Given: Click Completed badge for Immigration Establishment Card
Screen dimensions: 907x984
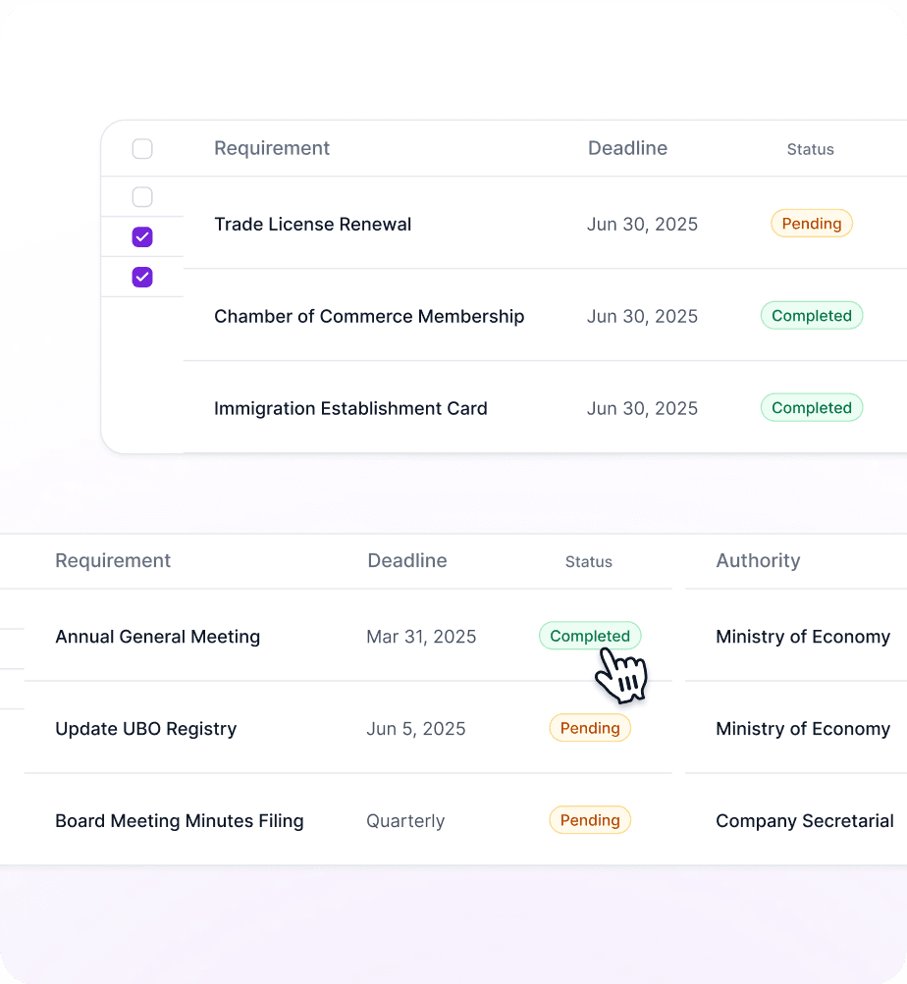Looking at the screenshot, I should click(x=811, y=408).
